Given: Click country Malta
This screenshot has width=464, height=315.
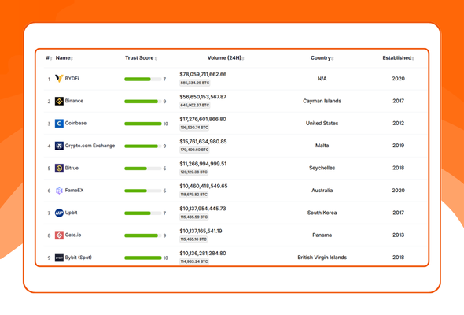Looking at the screenshot, I should (322, 146).
